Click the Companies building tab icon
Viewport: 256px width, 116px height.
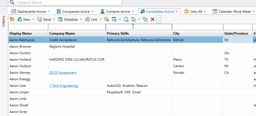58,11
